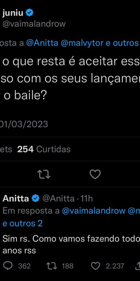
Task: Open replies on Anitta's tweet (362)
Action: coord(17,266)
